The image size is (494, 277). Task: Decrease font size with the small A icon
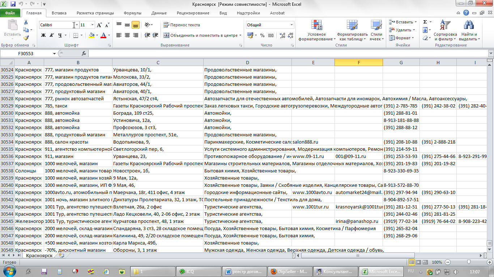(x=107, y=25)
